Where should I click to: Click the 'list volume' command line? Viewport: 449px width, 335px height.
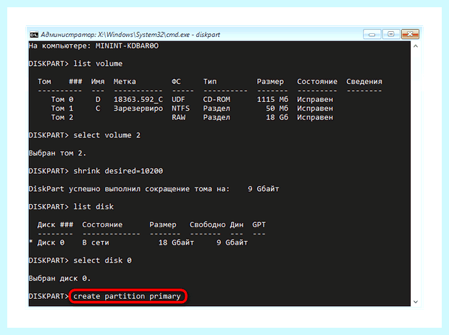point(75,64)
